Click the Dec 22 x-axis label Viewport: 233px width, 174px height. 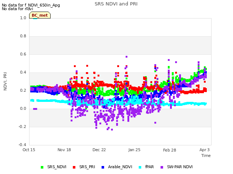99,150
